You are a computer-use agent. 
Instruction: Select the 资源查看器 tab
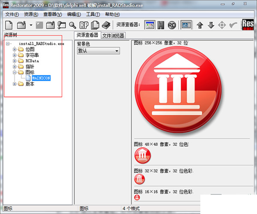pos(87,35)
